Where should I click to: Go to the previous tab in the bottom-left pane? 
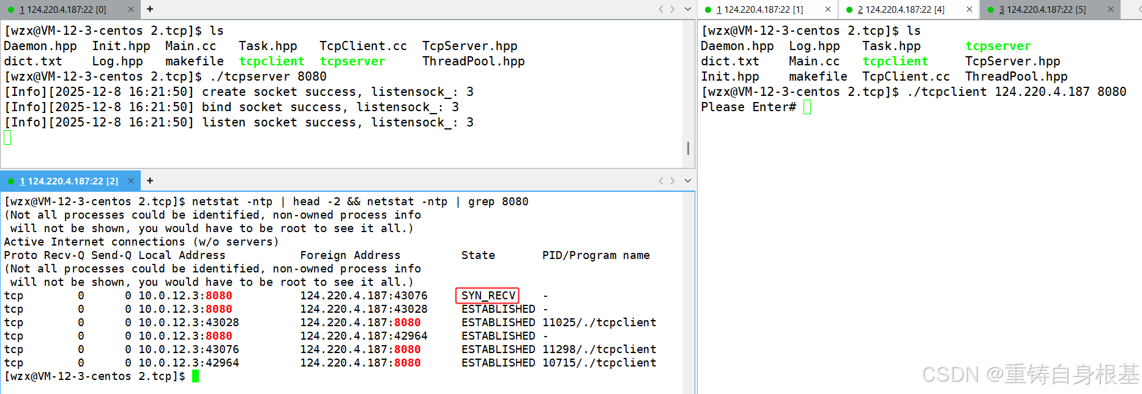[x=661, y=181]
